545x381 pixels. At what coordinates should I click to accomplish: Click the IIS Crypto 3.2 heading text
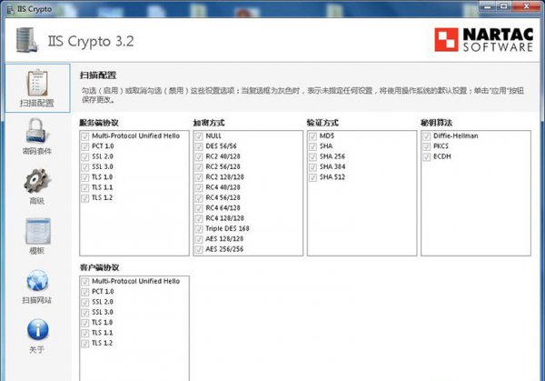[x=91, y=42]
